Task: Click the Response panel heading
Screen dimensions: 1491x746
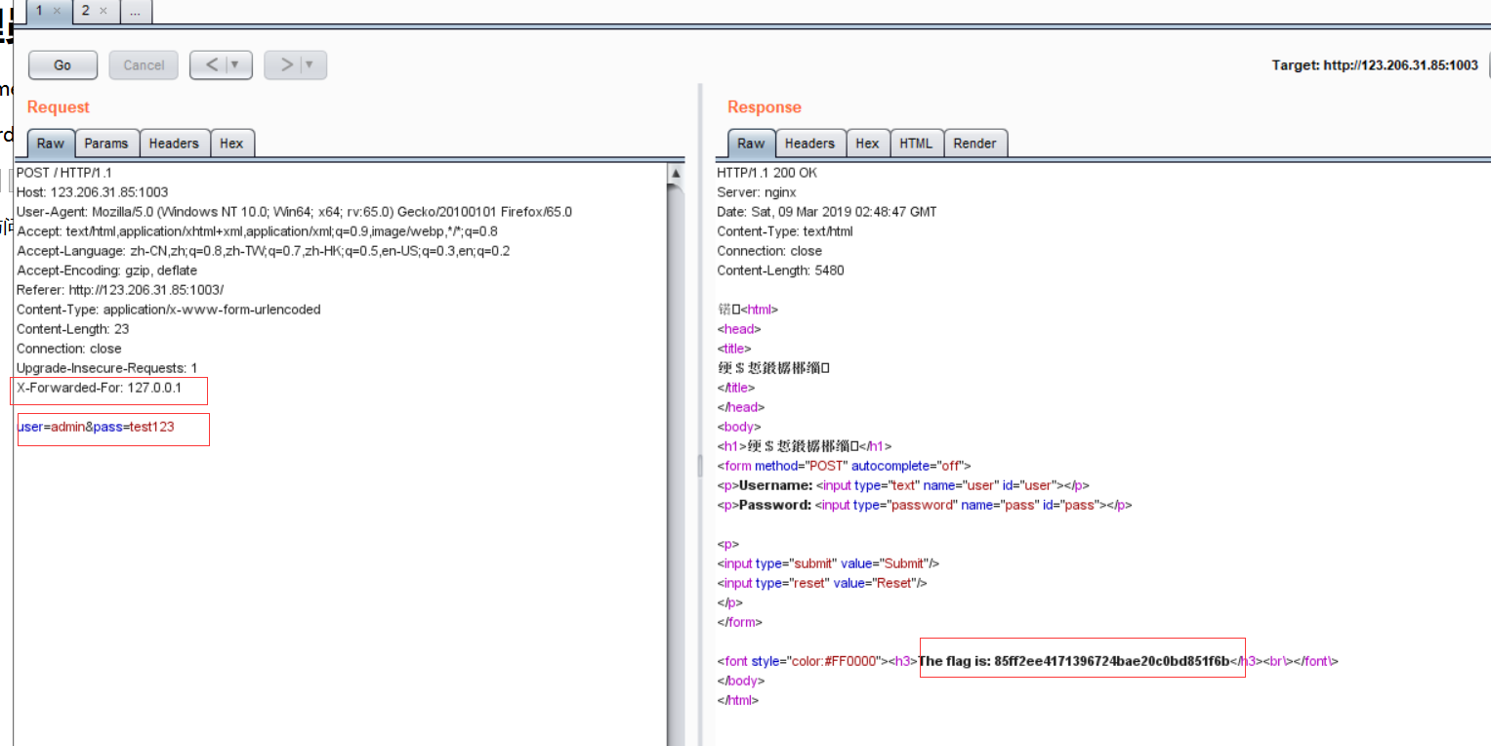Action: [x=765, y=107]
